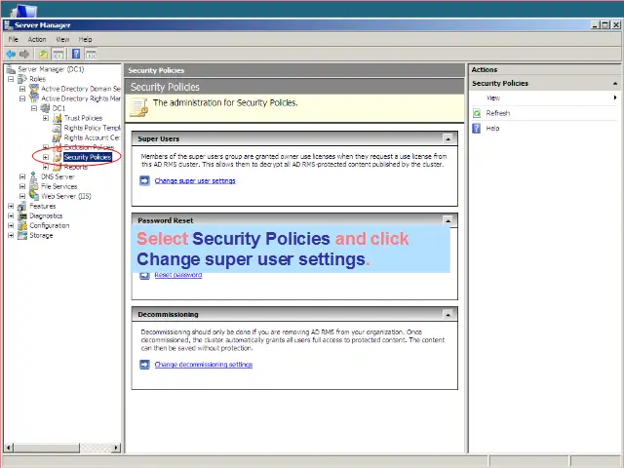Expand Active Directory Domain Services node
The image size is (624, 468).
coord(22,89)
